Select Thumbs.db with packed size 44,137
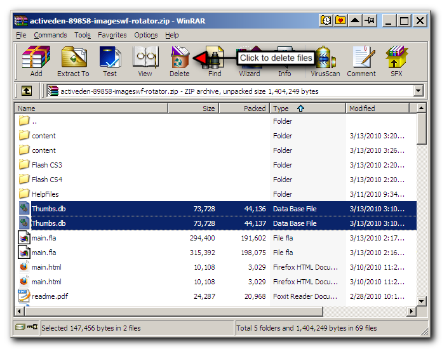 tap(217, 223)
